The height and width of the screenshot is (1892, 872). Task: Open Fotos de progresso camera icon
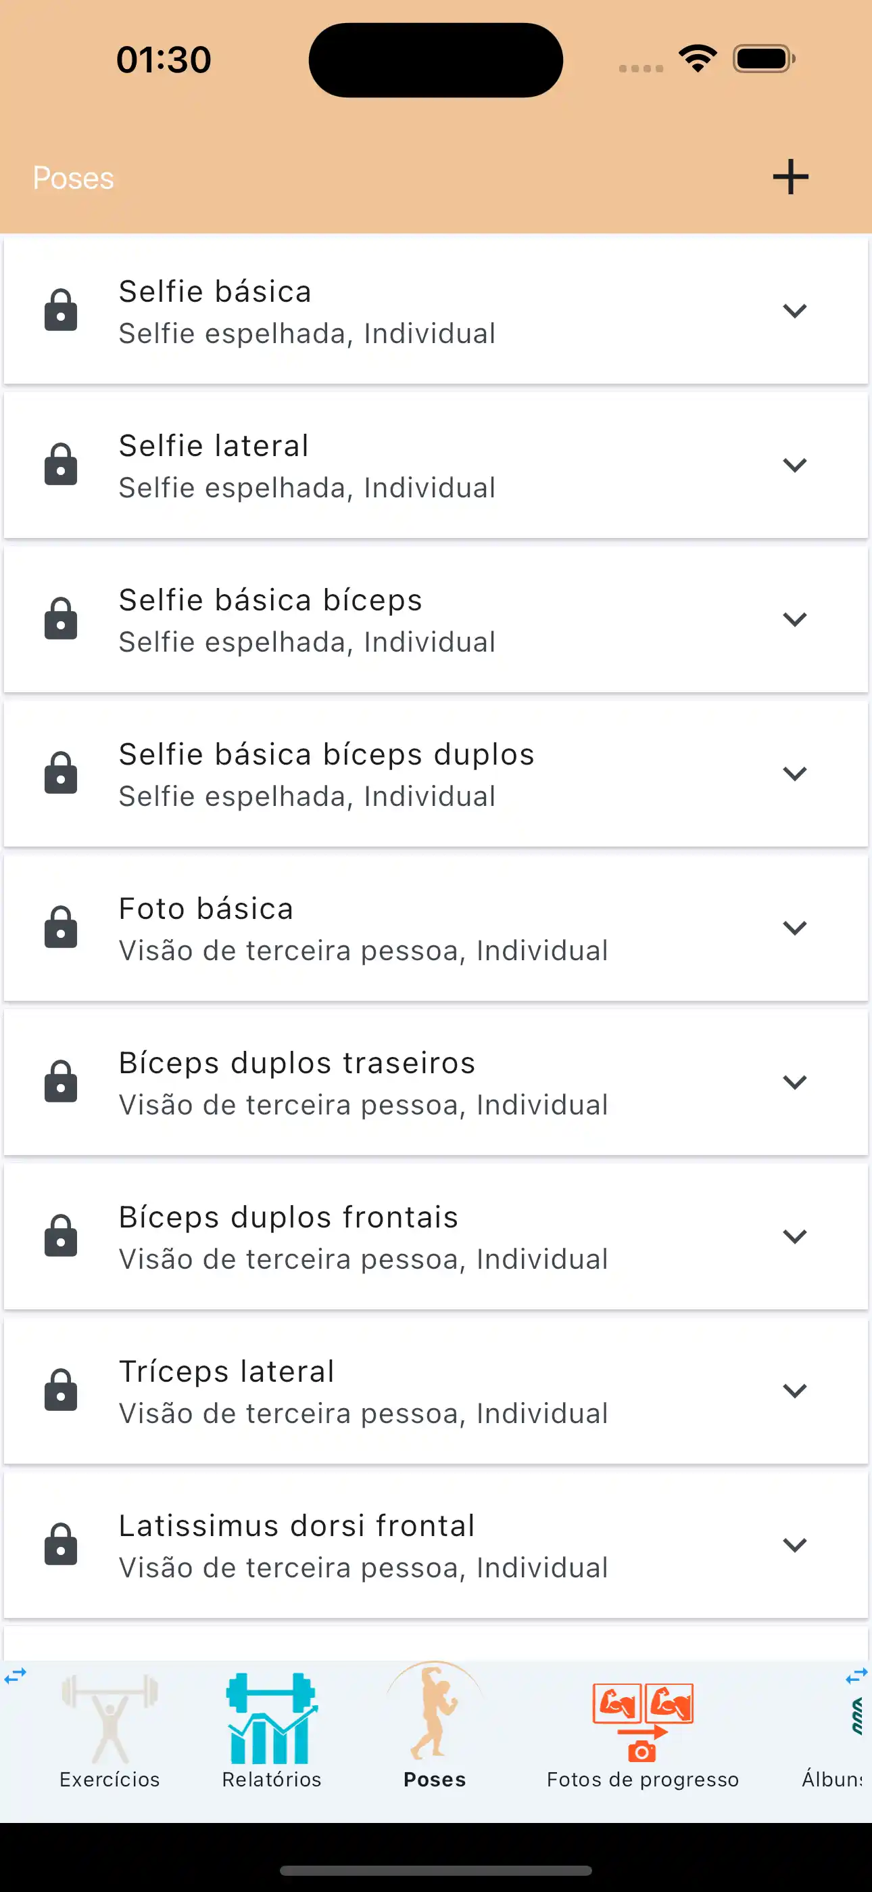[642, 1722]
